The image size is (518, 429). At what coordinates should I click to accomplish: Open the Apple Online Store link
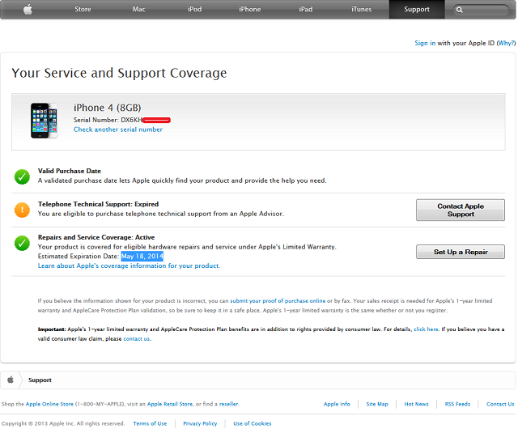click(49, 404)
